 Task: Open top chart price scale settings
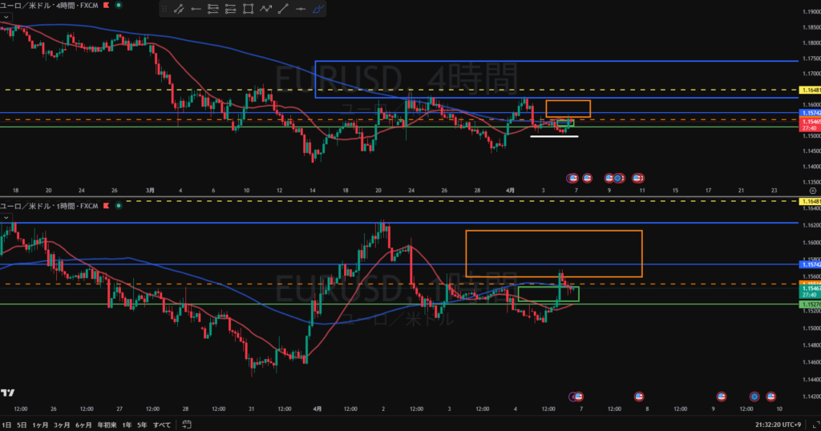813,191
